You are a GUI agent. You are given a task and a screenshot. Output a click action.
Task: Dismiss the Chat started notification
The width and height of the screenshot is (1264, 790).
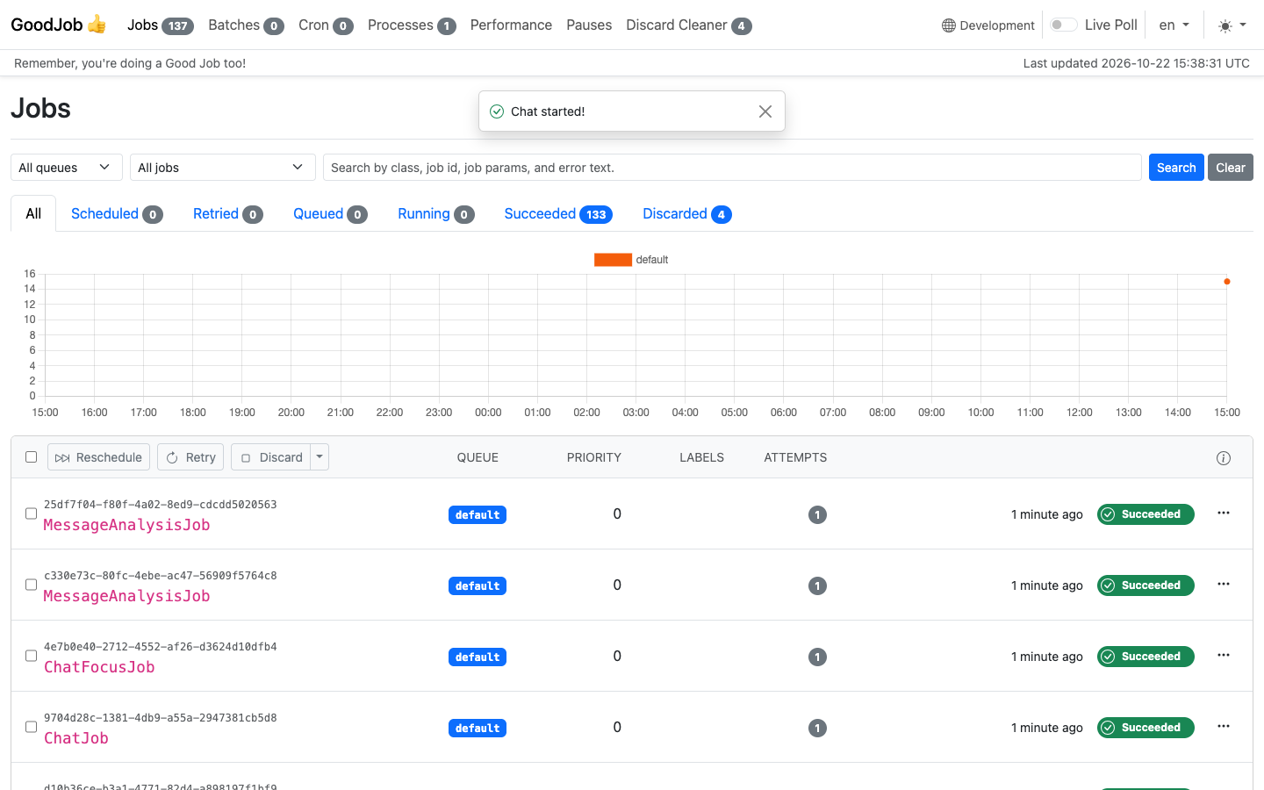pyautogui.click(x=765, y=111)
